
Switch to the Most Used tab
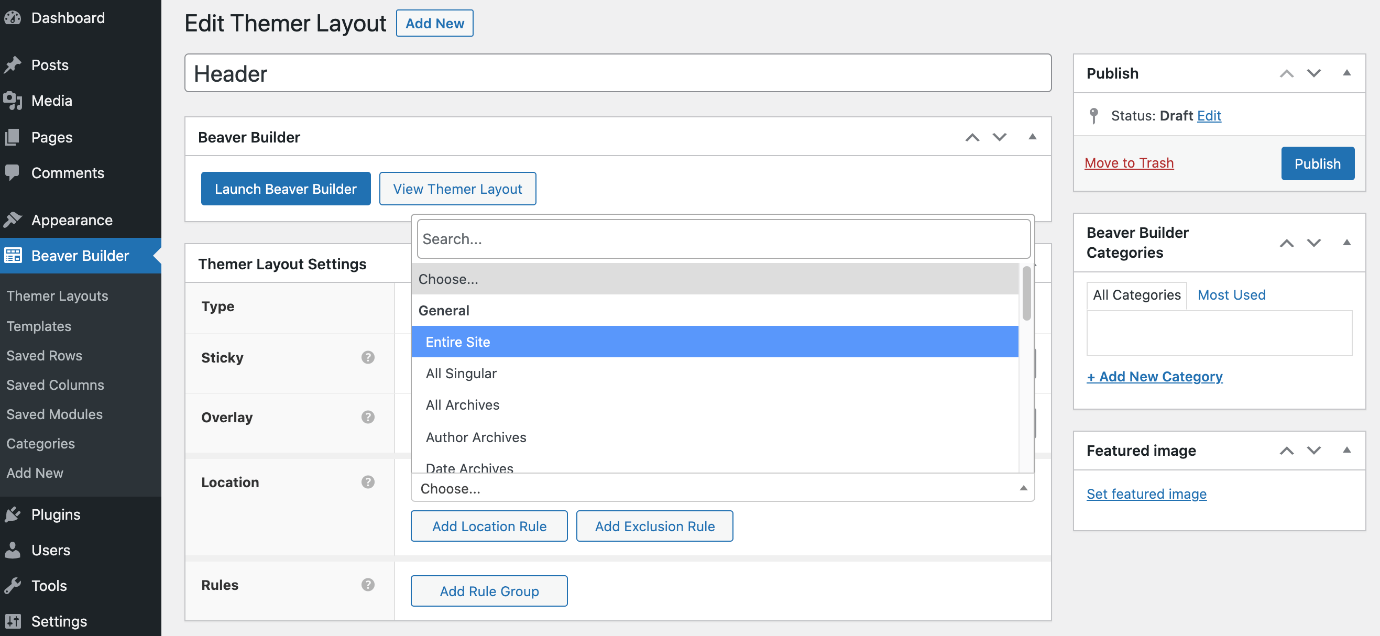point(1231,295)
